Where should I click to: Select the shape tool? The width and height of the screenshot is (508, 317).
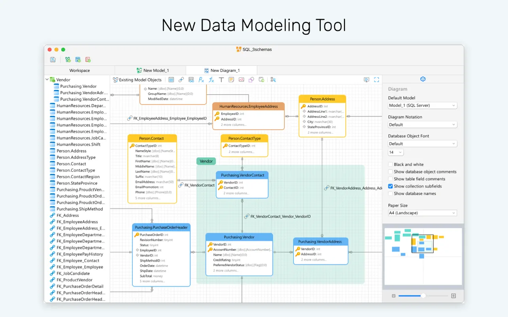point(251,80)
